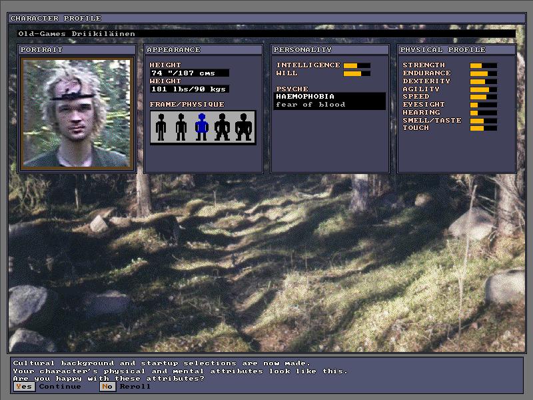
Task: Click the ENDURANCE label
Action: click(x=426, y=73)
